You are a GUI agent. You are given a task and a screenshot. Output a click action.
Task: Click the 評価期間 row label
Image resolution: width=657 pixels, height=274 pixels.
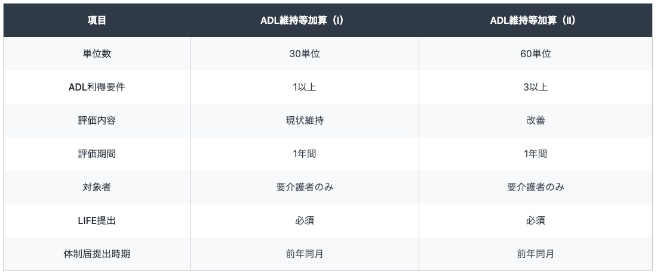click(97, 154)
